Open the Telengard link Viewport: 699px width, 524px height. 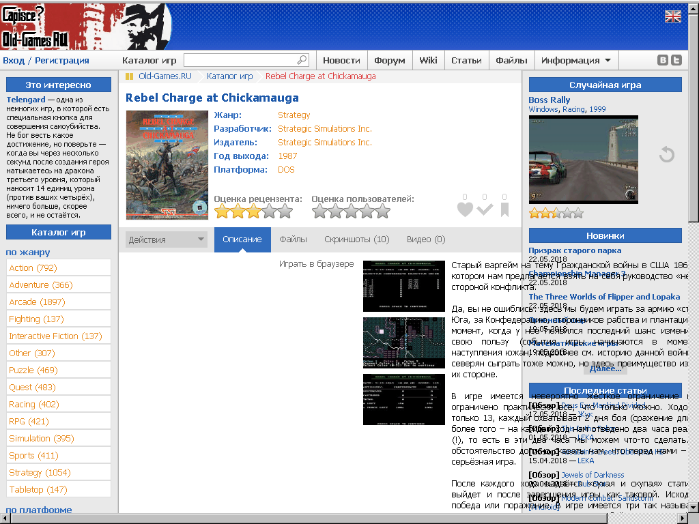pos(26,100)
